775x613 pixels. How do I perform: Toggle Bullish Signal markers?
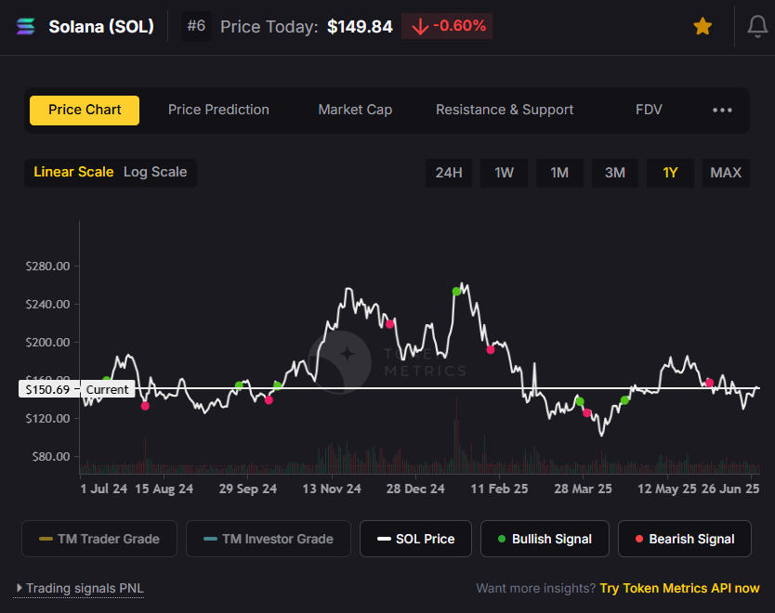tap(545, 539)
